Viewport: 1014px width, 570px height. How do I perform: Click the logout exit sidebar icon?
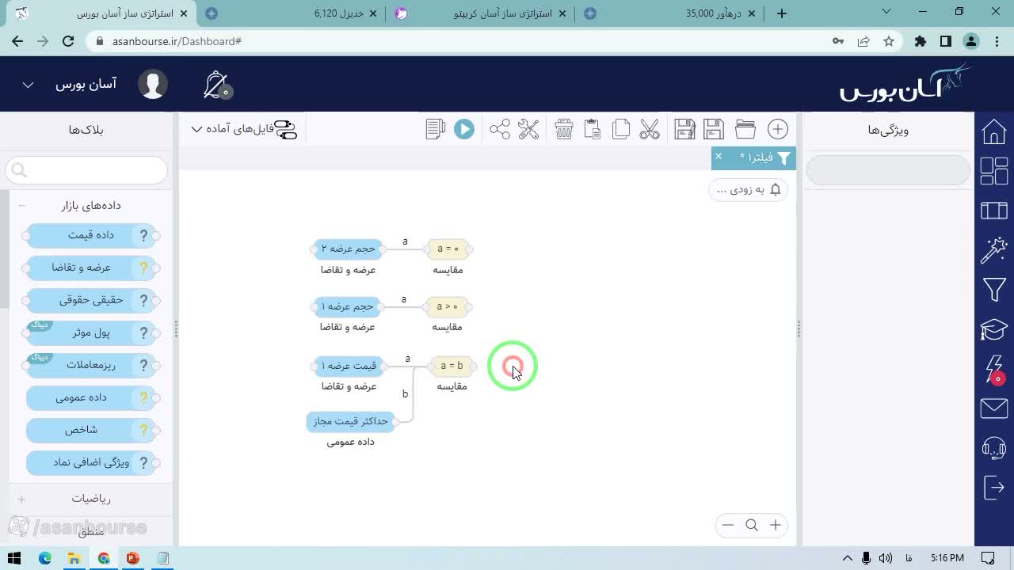click(994, 488)
